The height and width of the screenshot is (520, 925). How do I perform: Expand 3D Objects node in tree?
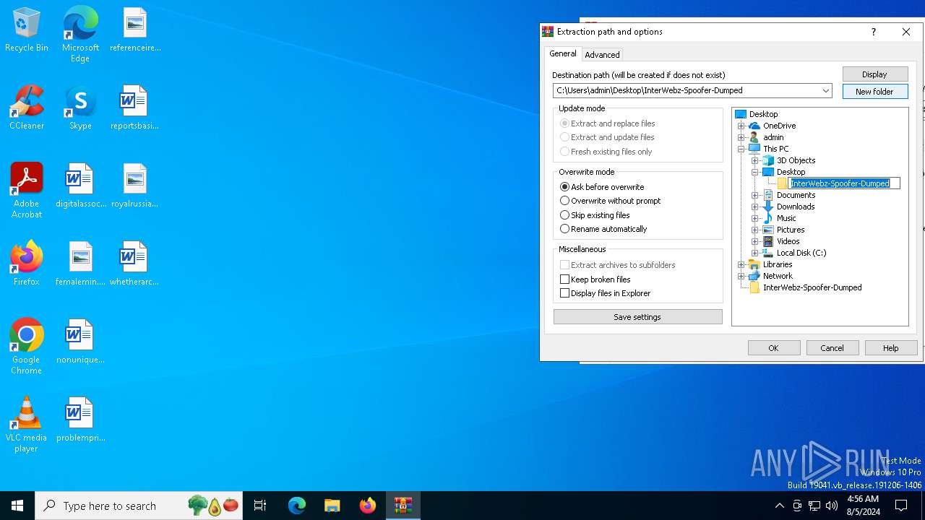754,160
